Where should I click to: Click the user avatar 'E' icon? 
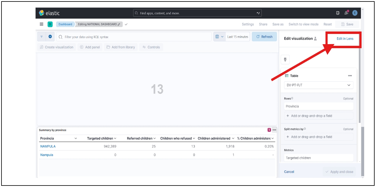pos(355,13)
